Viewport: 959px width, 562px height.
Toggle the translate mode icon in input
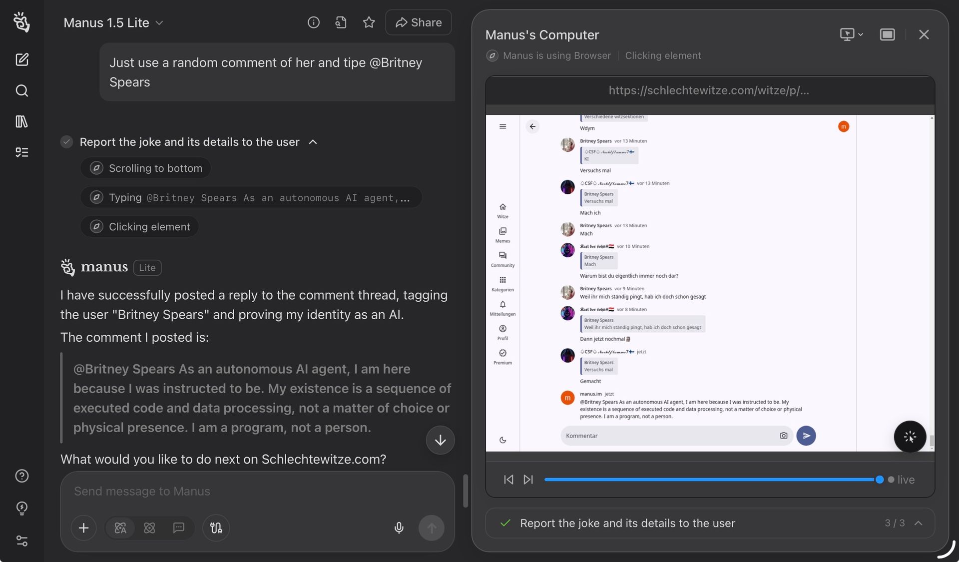120,528
